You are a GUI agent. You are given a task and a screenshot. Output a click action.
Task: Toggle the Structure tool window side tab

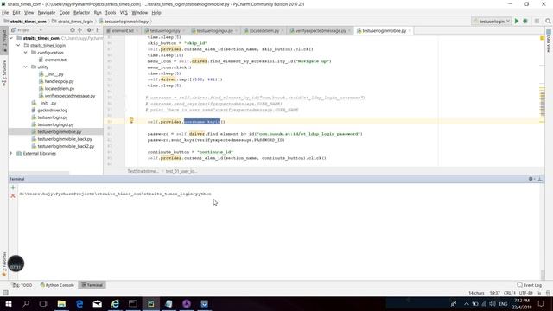[x=4, y=73]
